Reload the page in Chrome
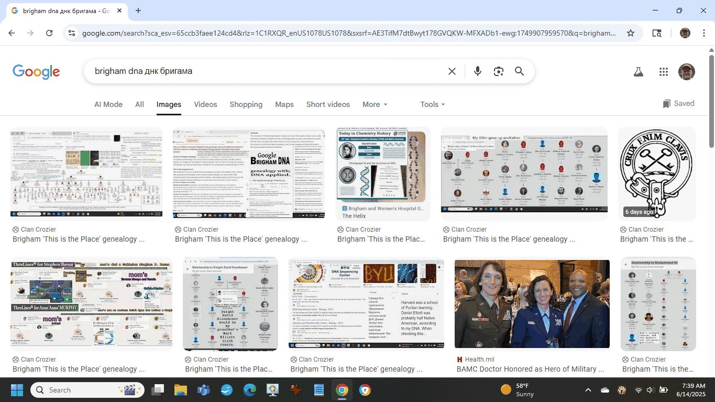The image size is (715, 402). pyautogui.click(x=49, y=33)
